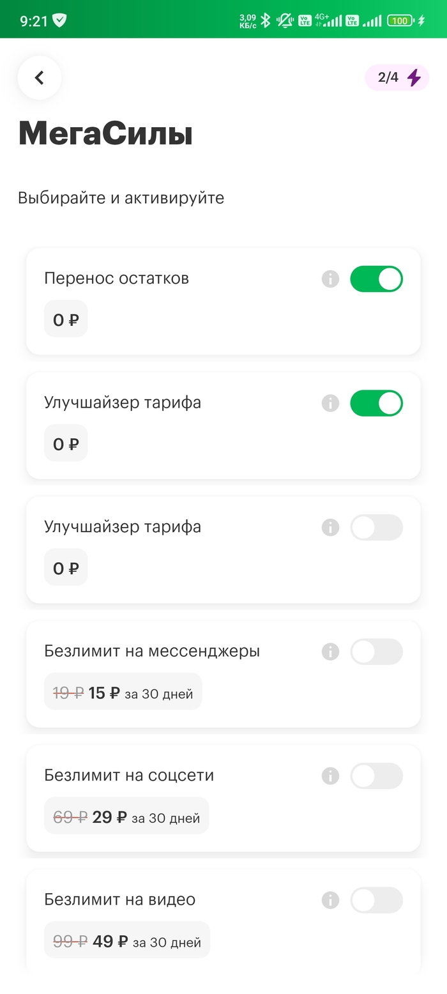Open info for Безлимит на видео

[330, 900]
